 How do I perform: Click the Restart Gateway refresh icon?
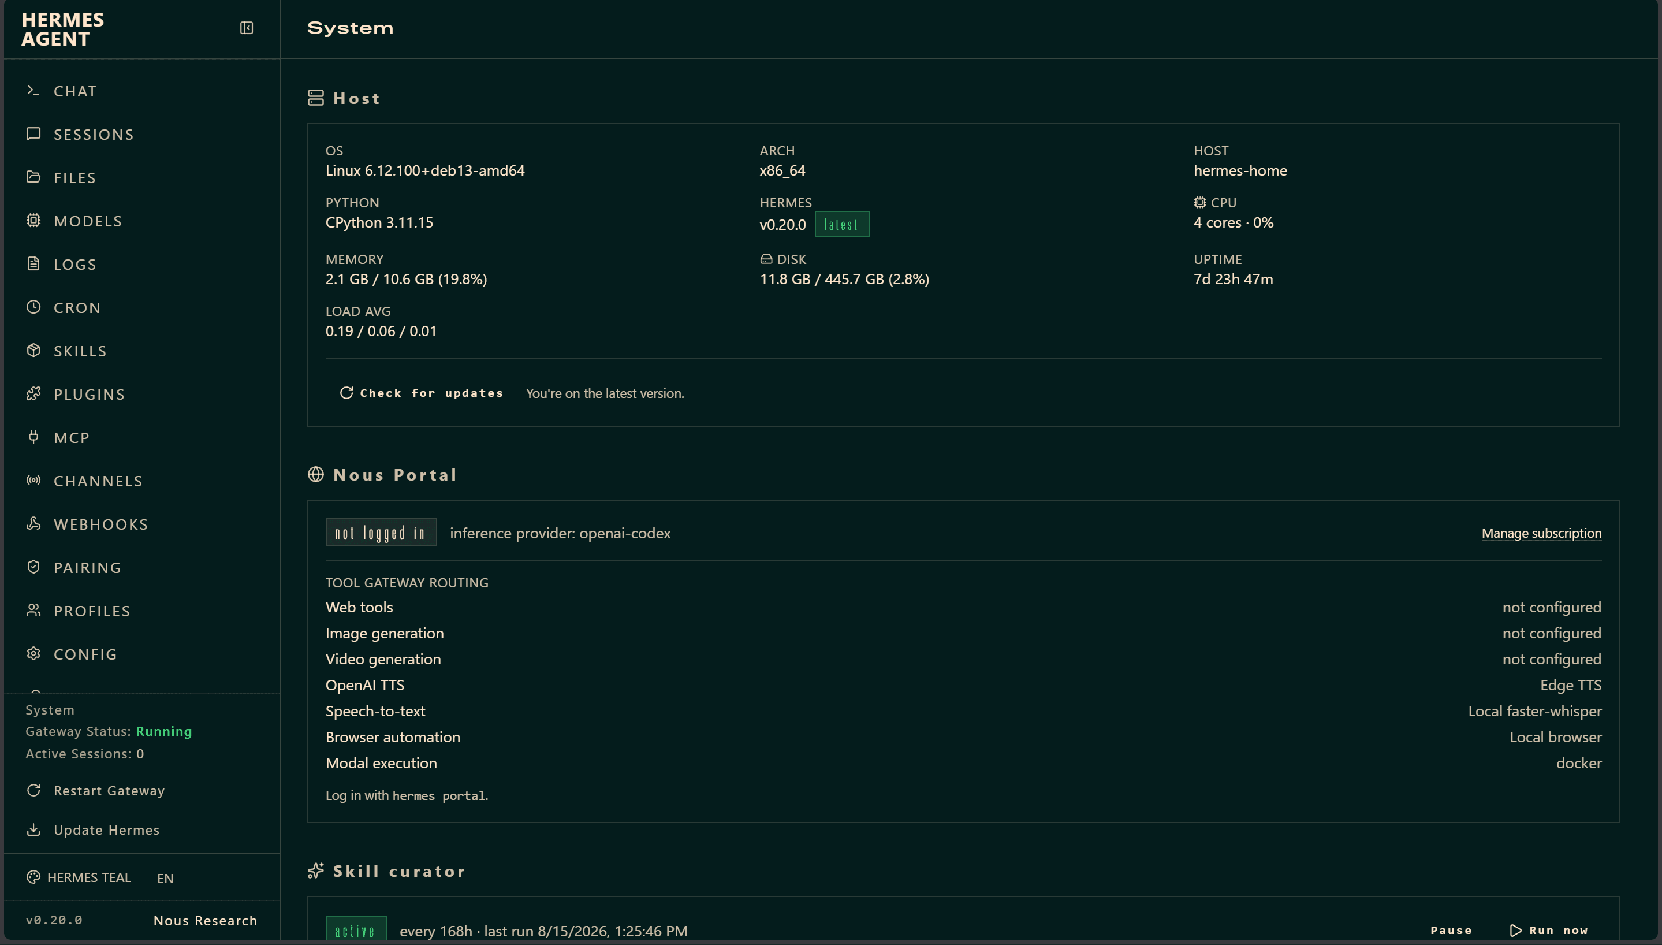click(x=33, y=791)
